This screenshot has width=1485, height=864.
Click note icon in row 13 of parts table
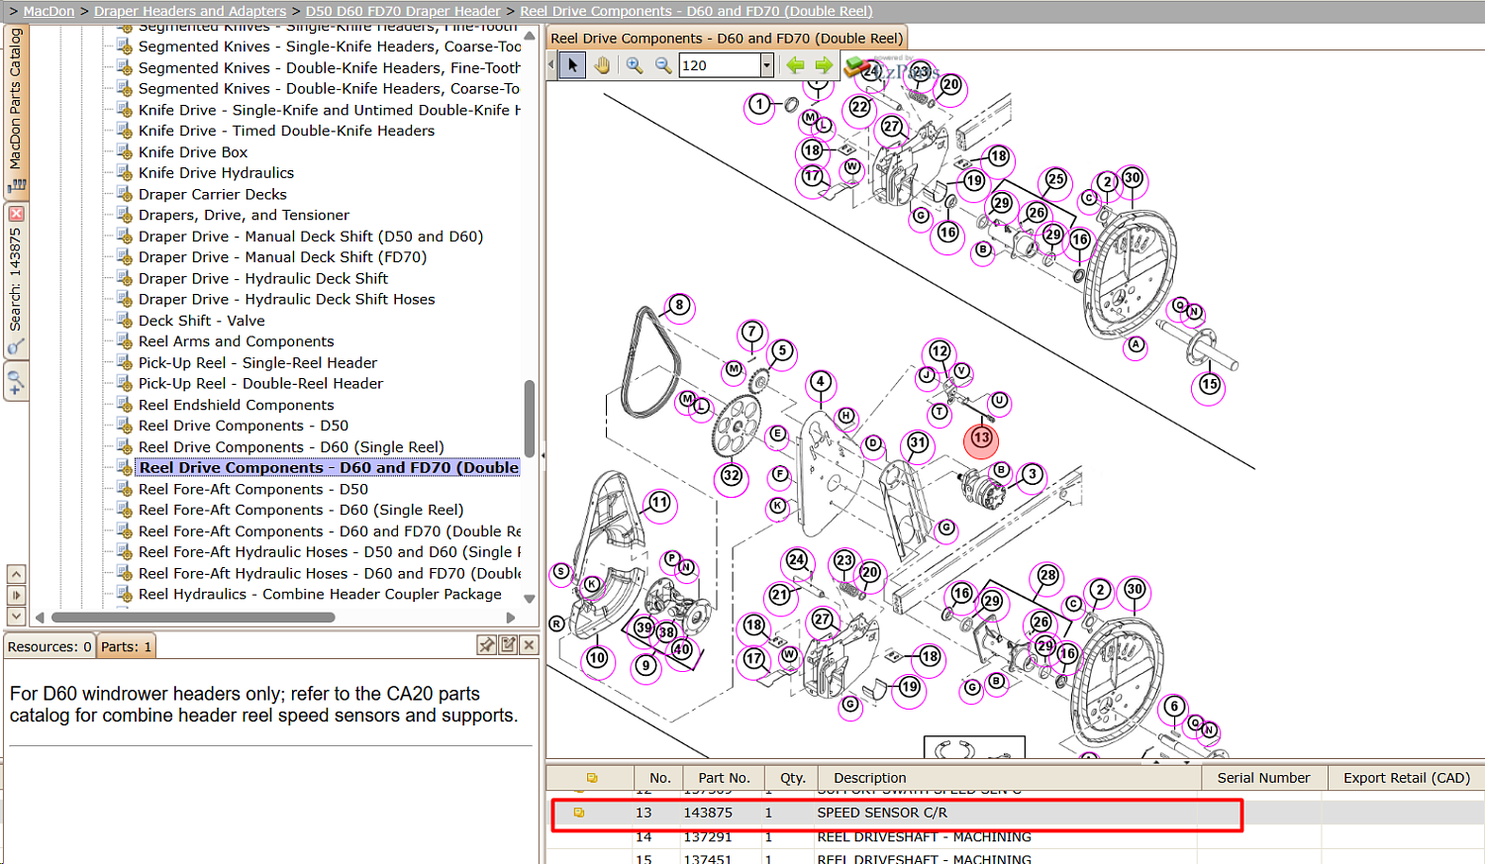[579, 813]
